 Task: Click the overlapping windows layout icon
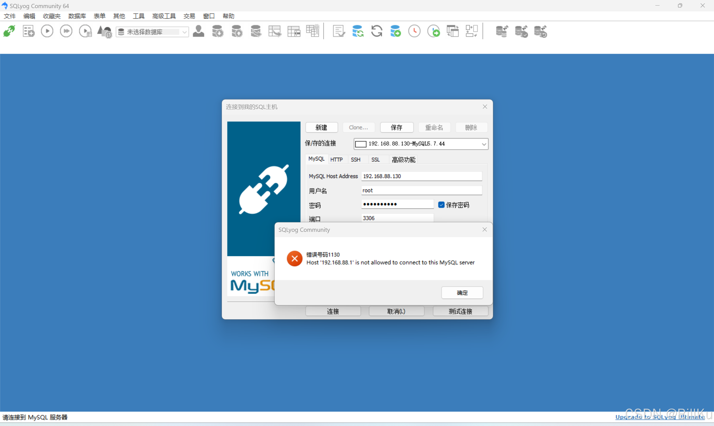[453, 31]
